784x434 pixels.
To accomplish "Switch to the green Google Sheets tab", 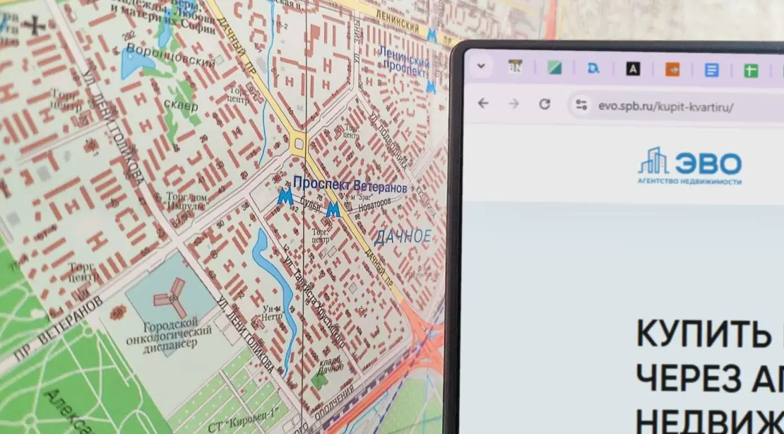I will (751, 71).
